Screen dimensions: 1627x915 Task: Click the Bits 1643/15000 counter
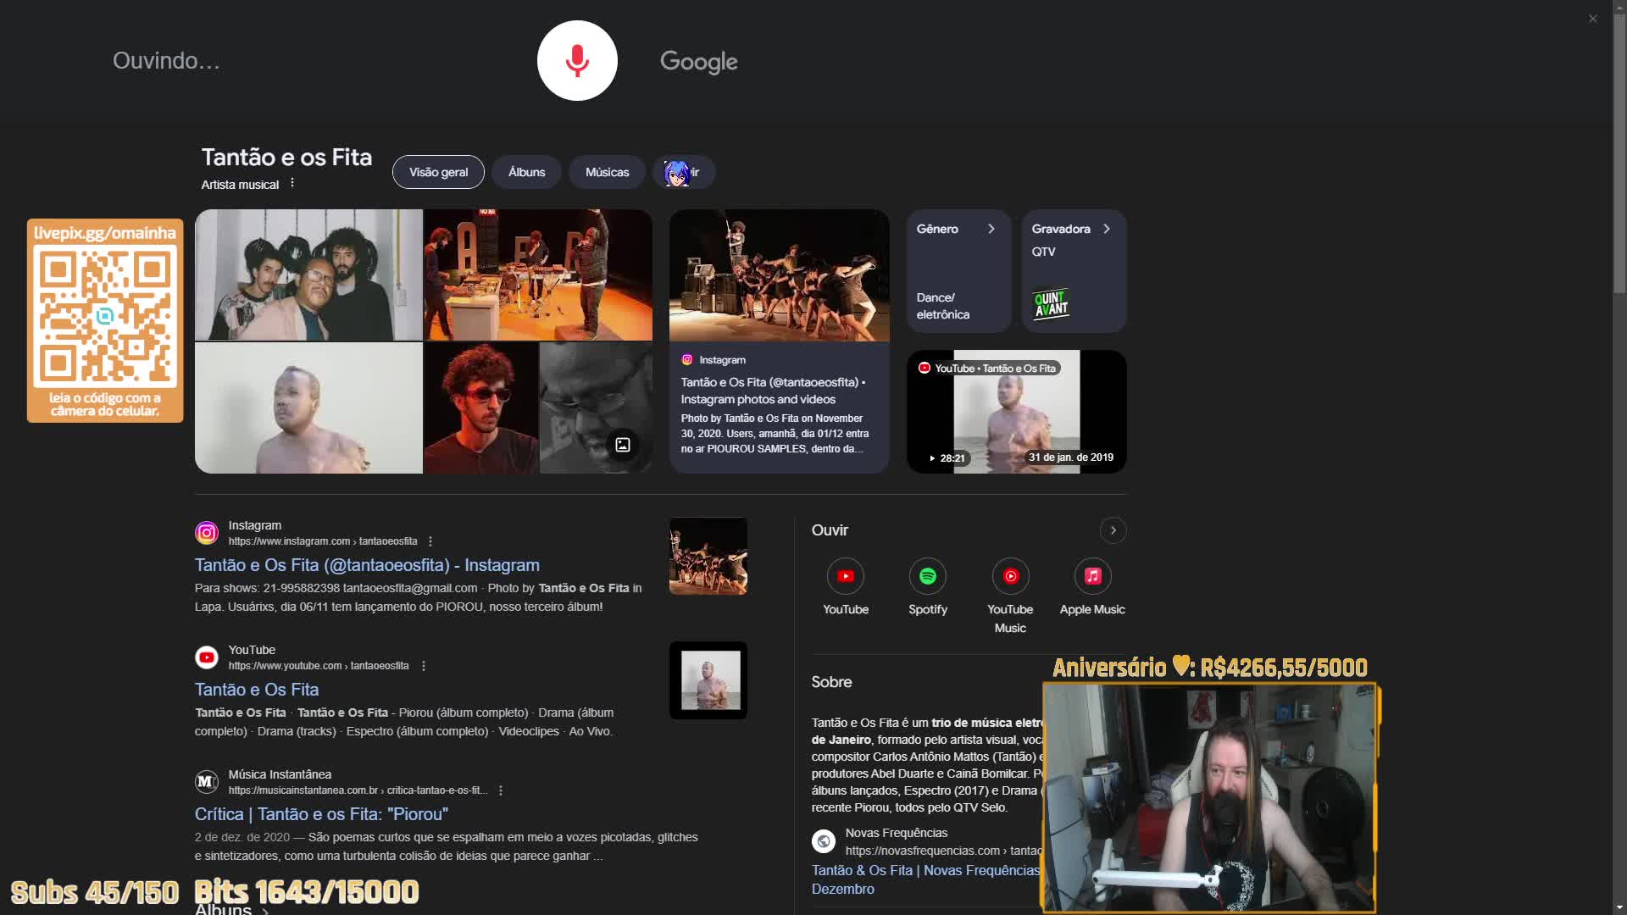[307, 892]
